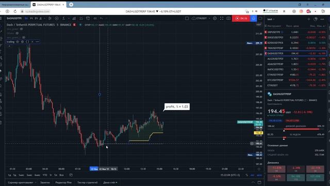Open trailing indicator settings gear

tap(22, 42)
